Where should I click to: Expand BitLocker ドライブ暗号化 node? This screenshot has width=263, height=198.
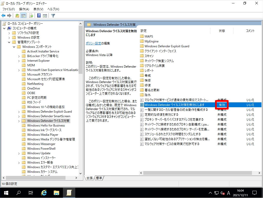pos(19,56)
